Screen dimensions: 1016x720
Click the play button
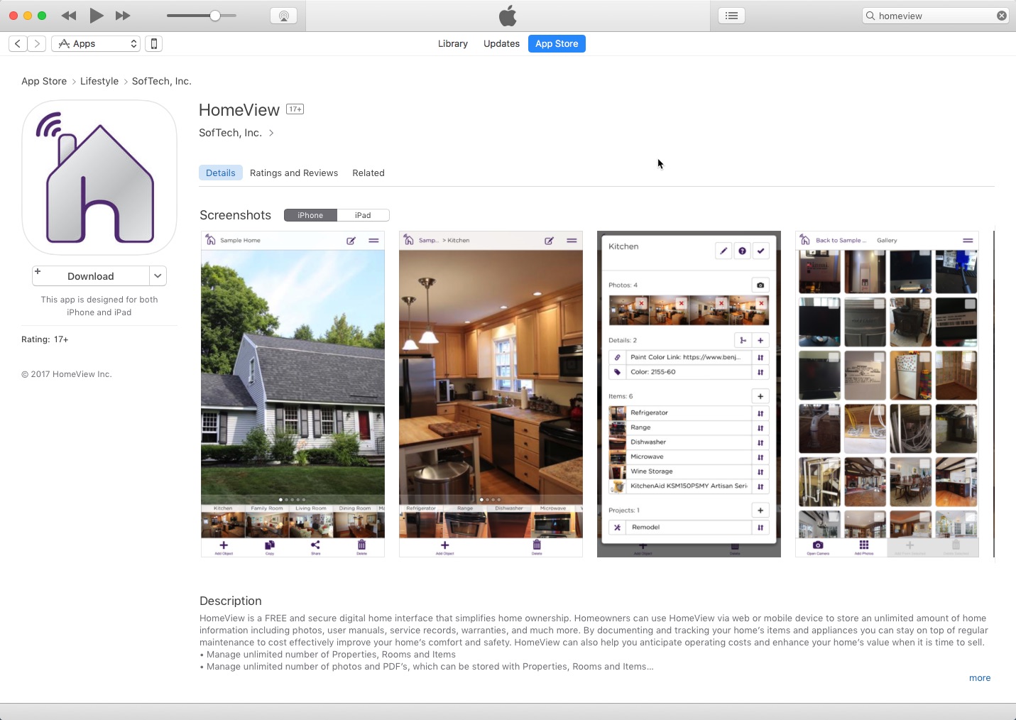97,16
